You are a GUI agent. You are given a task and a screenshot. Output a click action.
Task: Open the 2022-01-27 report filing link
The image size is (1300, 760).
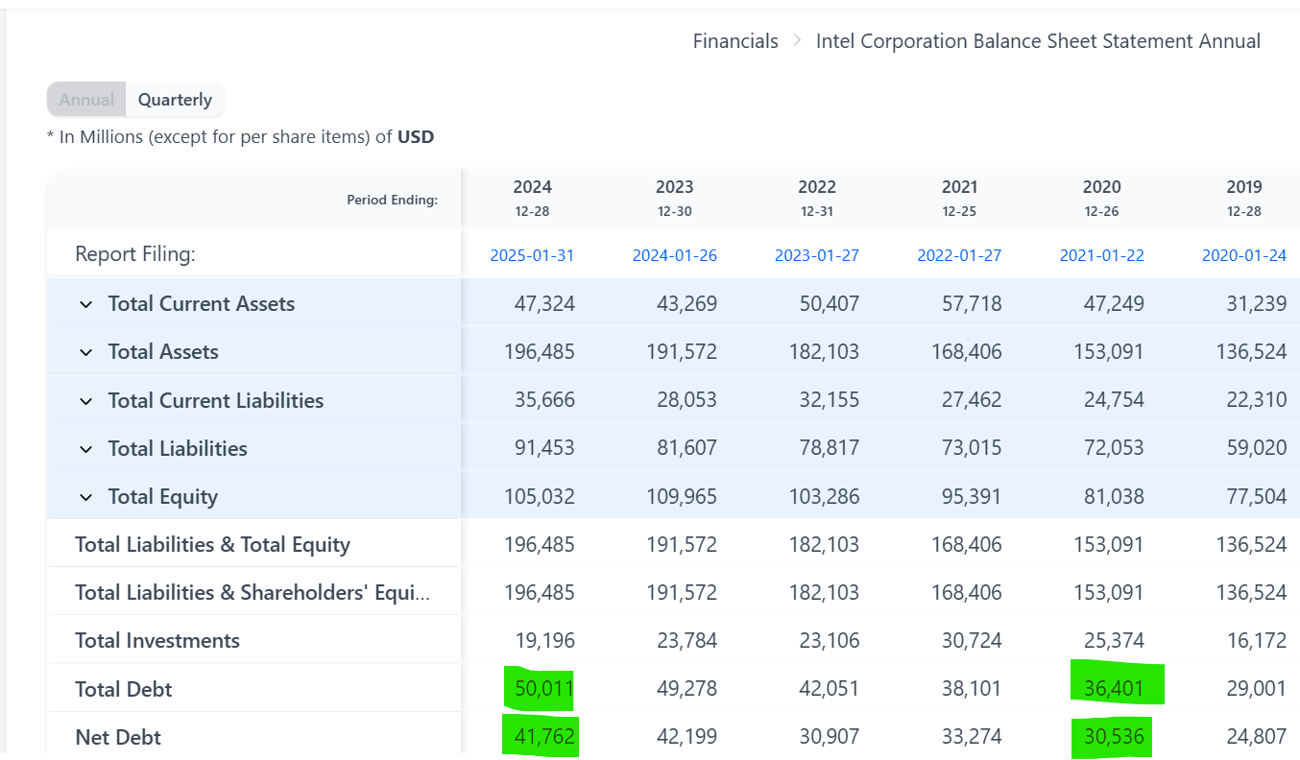coord(959,255)
